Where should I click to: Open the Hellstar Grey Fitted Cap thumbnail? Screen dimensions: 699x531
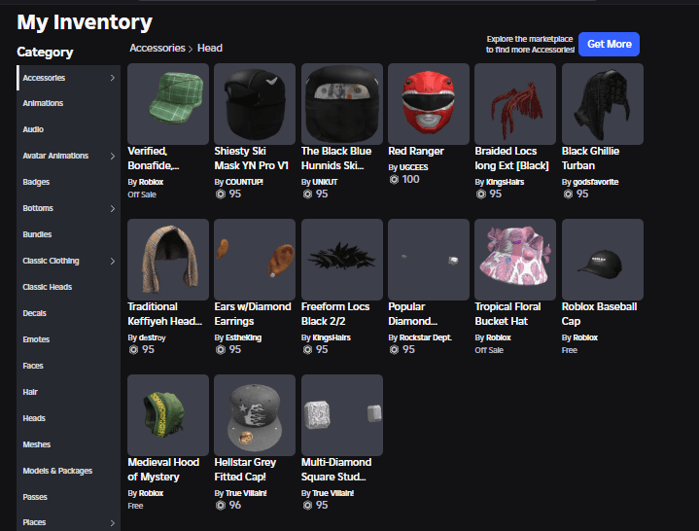(254, 415)
